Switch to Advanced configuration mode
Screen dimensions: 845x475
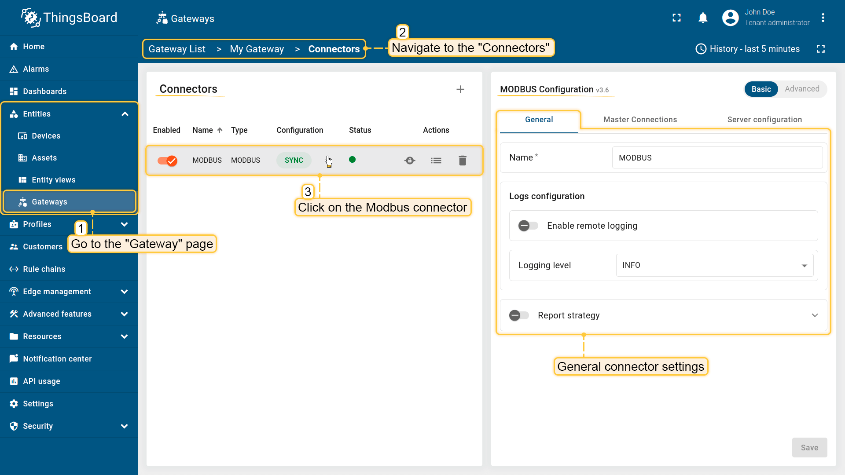point(802,89)
